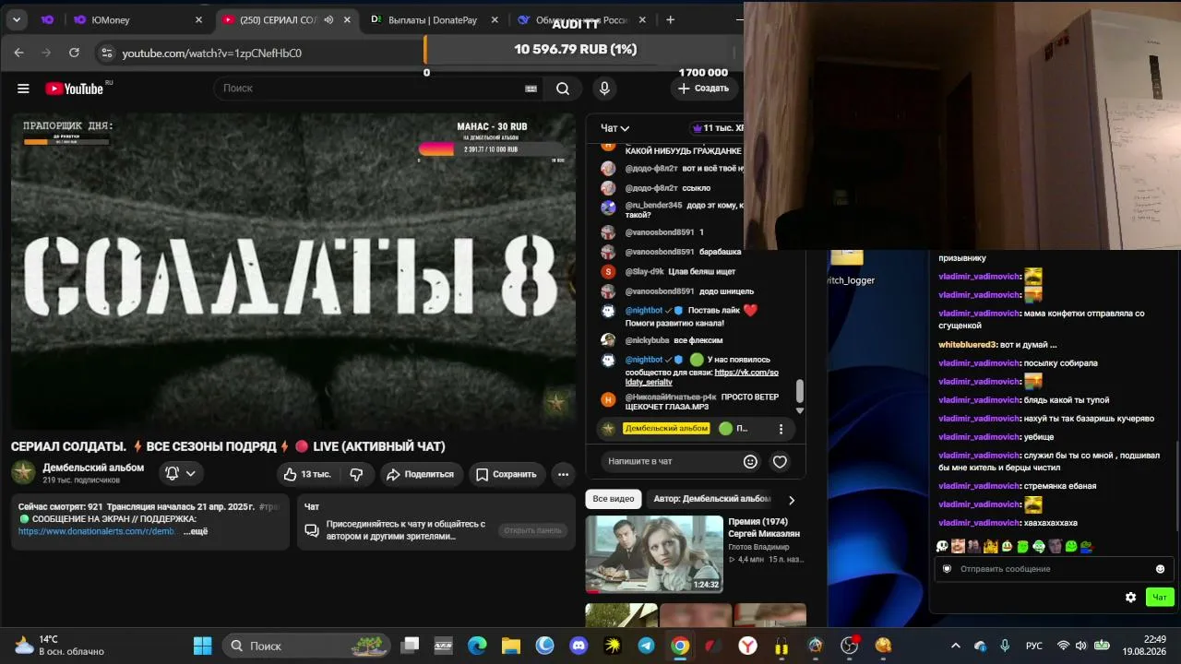The height and width of the screenshot is (664, 1181).
Task: Start voice search with the microphone icon
Action: [x=604, y=89]
